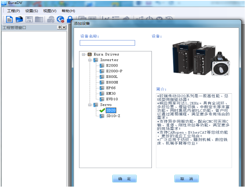Screen dimensions: 247x187
Task: Collapse the Servo tree node
Action: pos(90,105)
